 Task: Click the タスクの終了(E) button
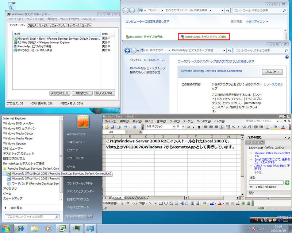[x=59, y=93]
